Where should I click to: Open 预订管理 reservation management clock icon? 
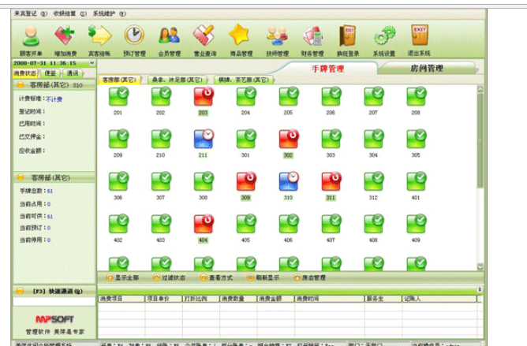click(134, 40)
